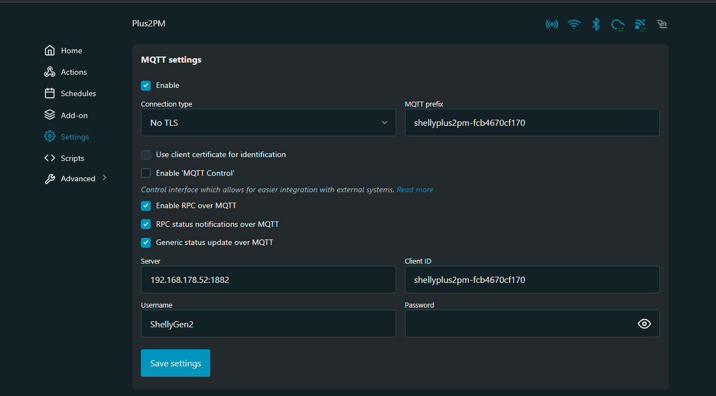This screenshot has width=716, height=396.
Task: Disable RPC status notifications over MQTT
Action: click(146, 224)
